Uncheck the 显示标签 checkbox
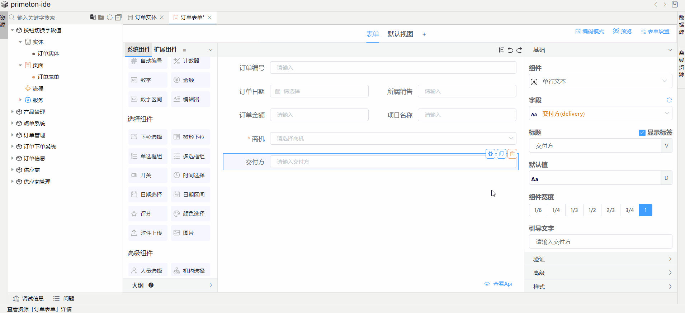The width and height of the screenshot is (685, 313). click(642, 133)
